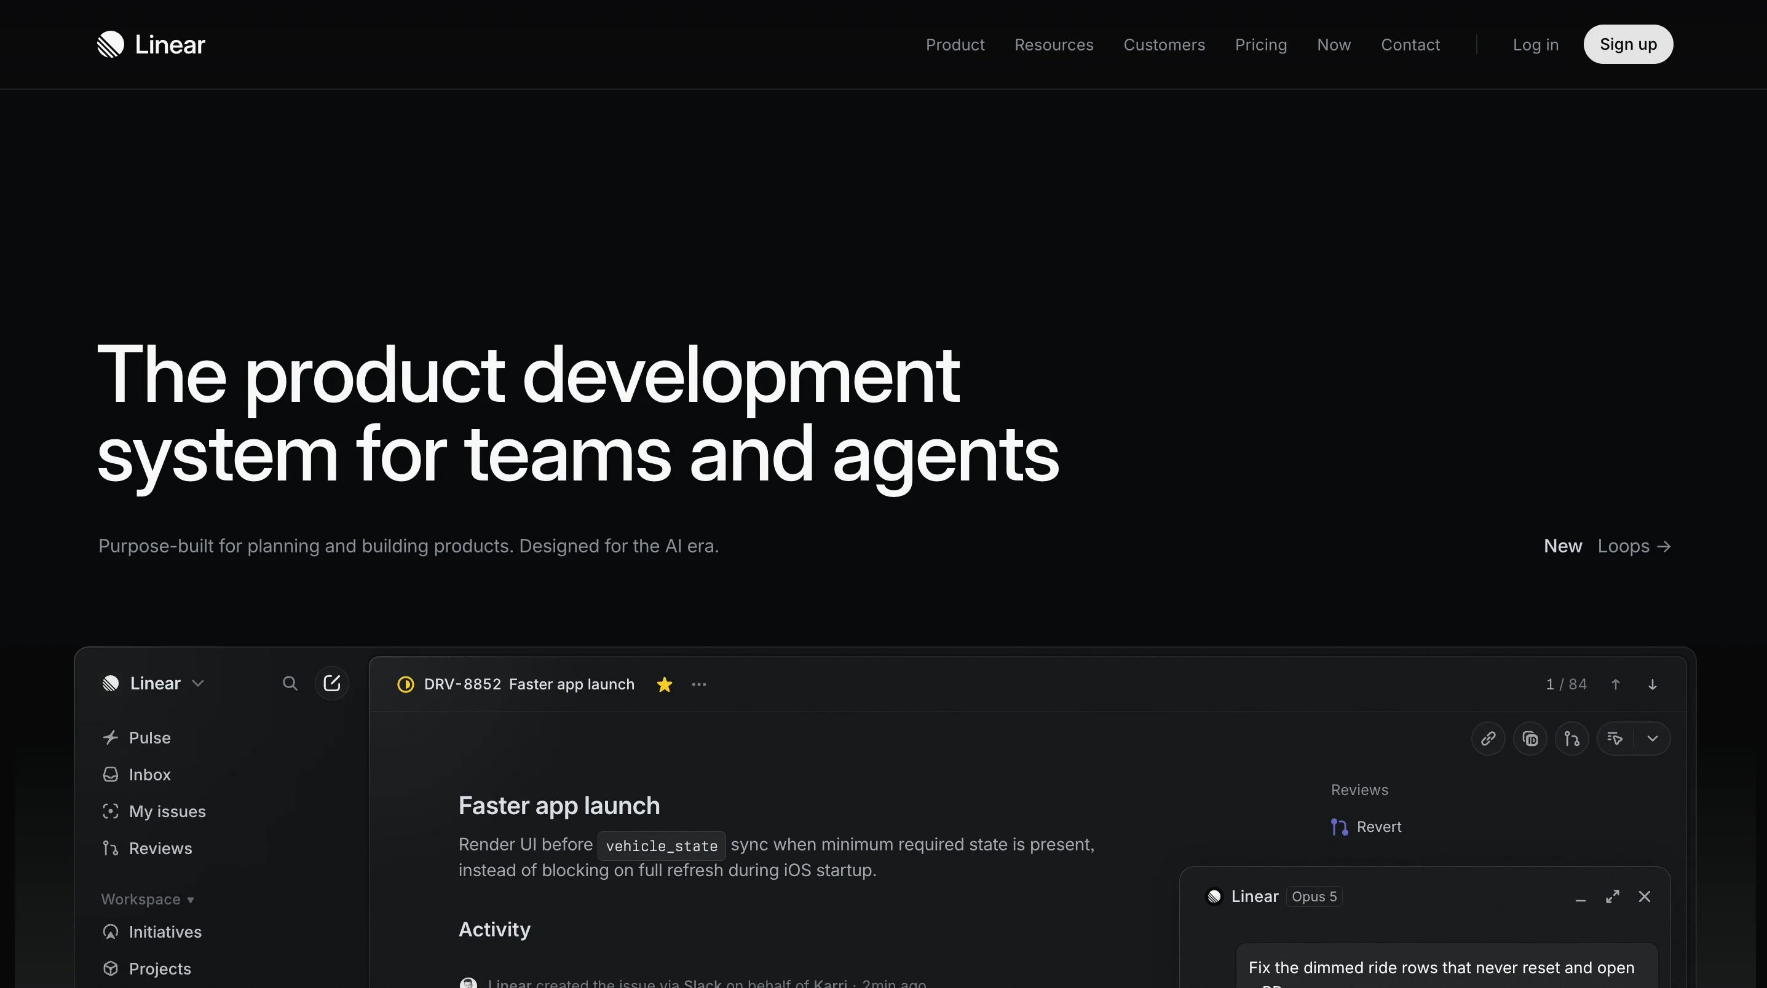The height and width of the screenshot is (988, 1767).
Task: Open the Revert review link
Action: tap(1379, 827)
